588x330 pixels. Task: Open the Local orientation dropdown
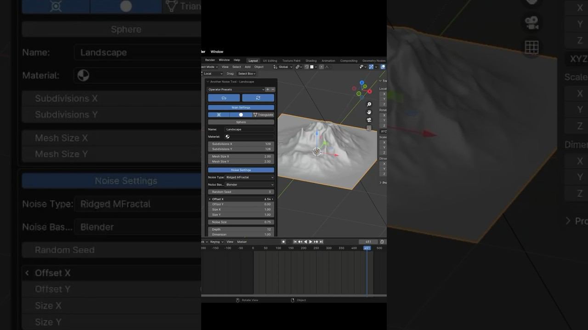pyautogui.click(x=212, y=73)
